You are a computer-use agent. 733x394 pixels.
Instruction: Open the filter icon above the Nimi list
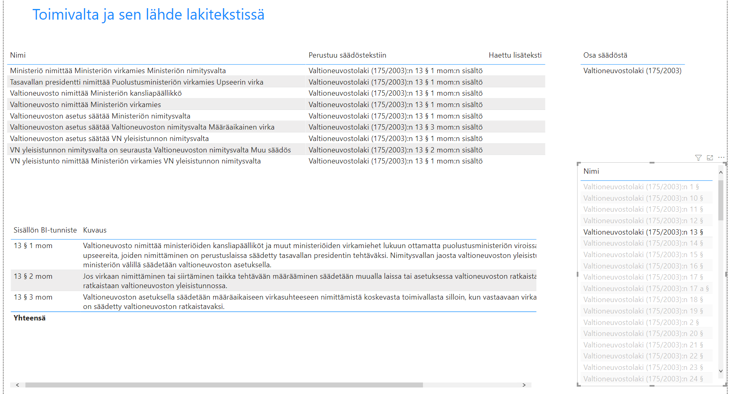click(x=698, y=158)
